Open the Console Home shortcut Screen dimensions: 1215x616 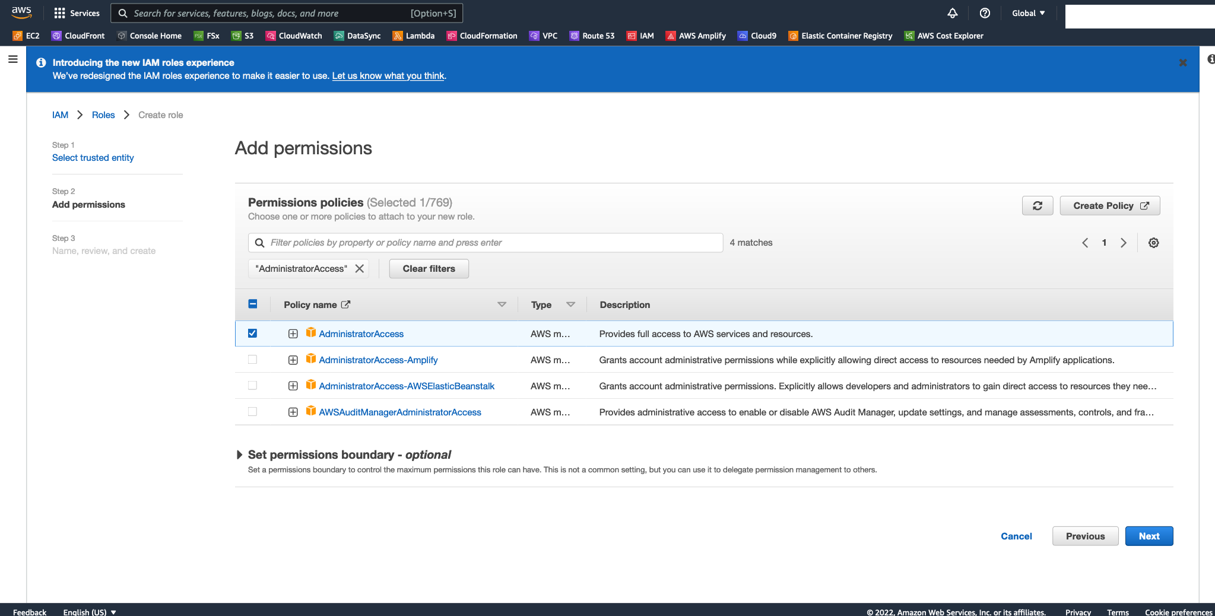tap(150, 36)
